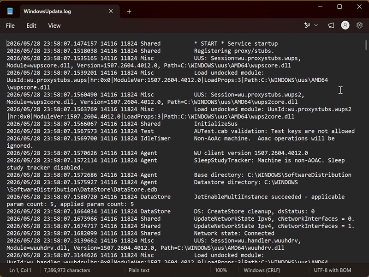
Task: Click 'study tracker disabled.' wrapped text
Action: (x=45, y=168)
